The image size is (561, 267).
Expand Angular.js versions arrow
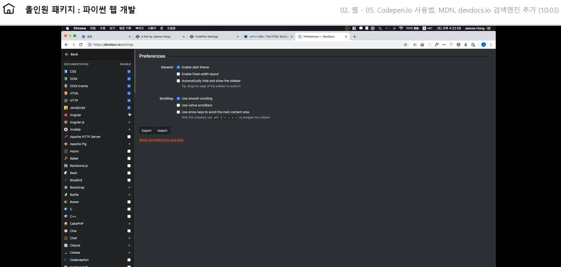(x=130, y=122)
